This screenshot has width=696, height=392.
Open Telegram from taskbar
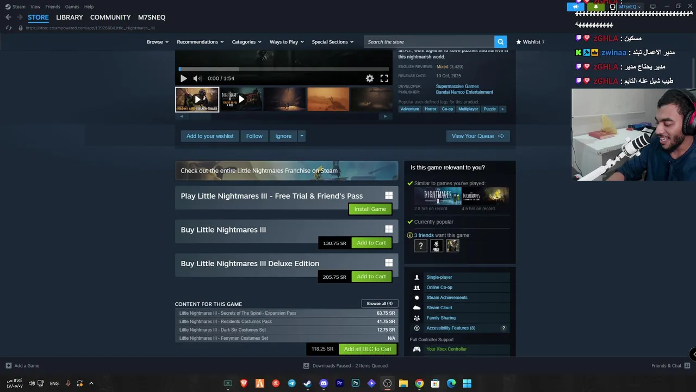(291, 383)
